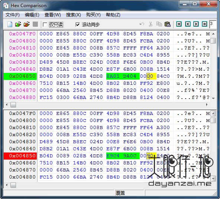Click address 0x0047F0 in top pane
This screenshot has height=199, width=220.
point(22,34)
